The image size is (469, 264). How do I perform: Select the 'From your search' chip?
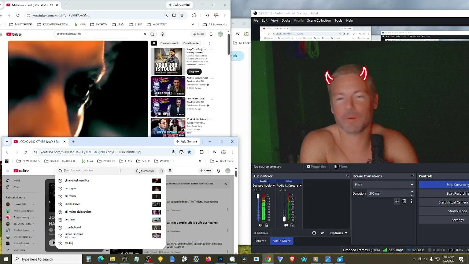(169, 43)
